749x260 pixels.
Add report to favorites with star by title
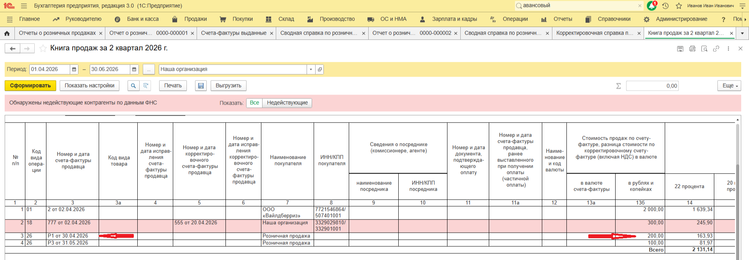coord(43,48)
